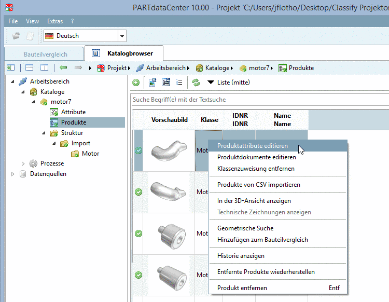
Task: Click the green refresh arrows icon
Action: pos(196,83)
